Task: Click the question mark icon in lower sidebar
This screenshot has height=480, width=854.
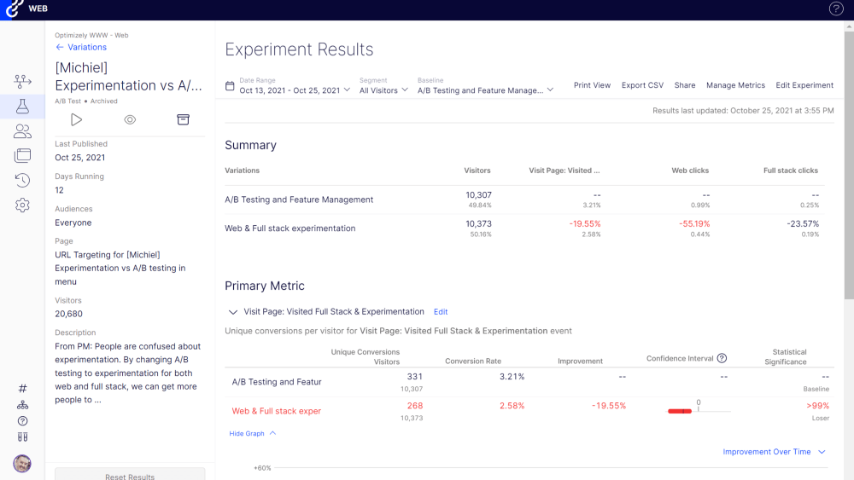Action: (22, 421)
